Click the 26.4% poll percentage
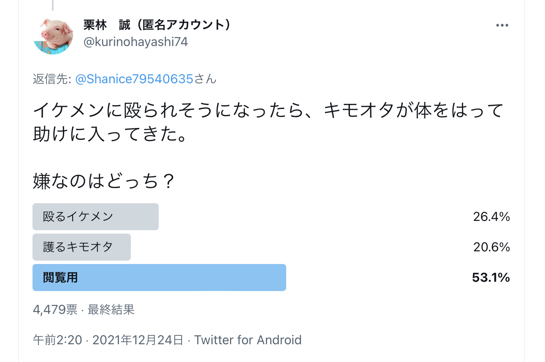Viewport: 545px width, 362px height. pos(491,217)
